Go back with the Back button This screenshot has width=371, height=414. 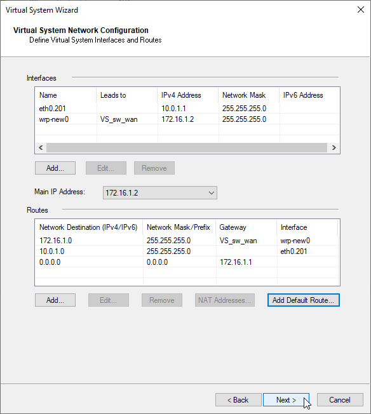point(238,400)
